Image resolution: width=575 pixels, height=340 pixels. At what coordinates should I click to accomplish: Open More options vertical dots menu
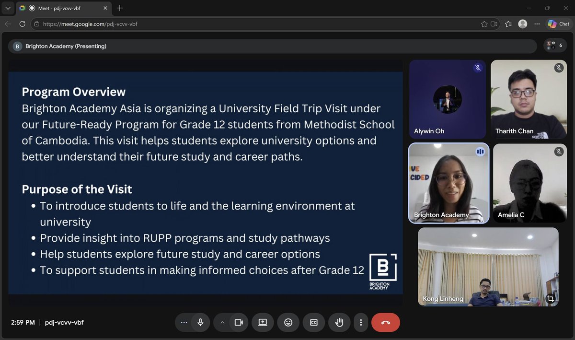tap(361, 322)
